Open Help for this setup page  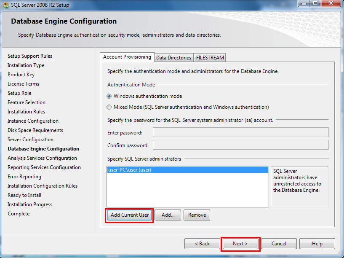point(317,244)
